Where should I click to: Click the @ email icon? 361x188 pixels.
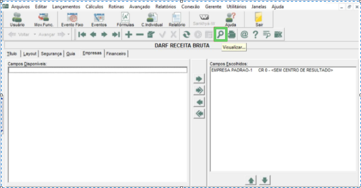pyautogui.click(x=244, y=35)
